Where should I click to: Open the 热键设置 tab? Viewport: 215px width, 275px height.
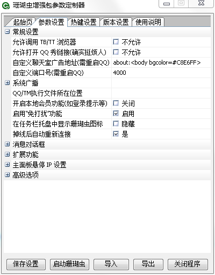(83, 22)
